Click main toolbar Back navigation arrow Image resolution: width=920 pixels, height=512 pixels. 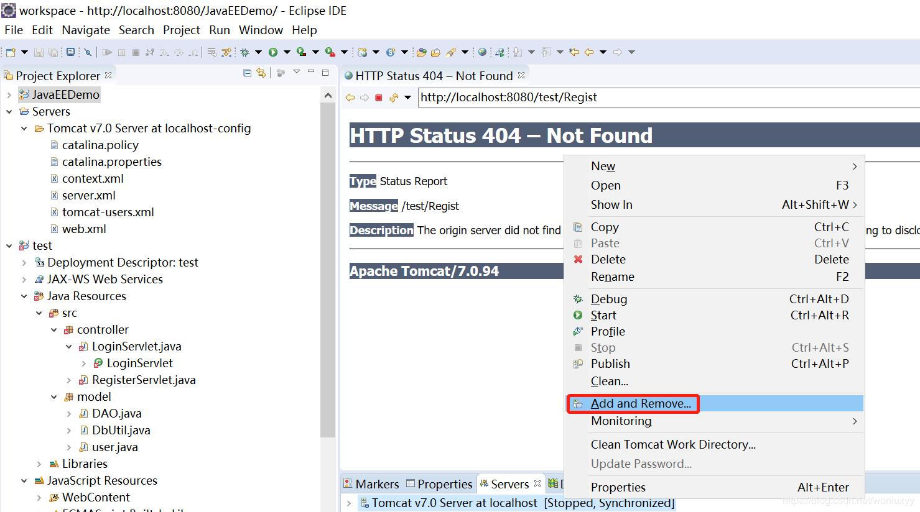(x=589, y=52)
